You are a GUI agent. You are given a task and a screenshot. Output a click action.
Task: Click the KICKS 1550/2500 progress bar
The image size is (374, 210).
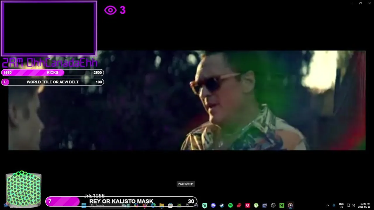pos(53,73)
